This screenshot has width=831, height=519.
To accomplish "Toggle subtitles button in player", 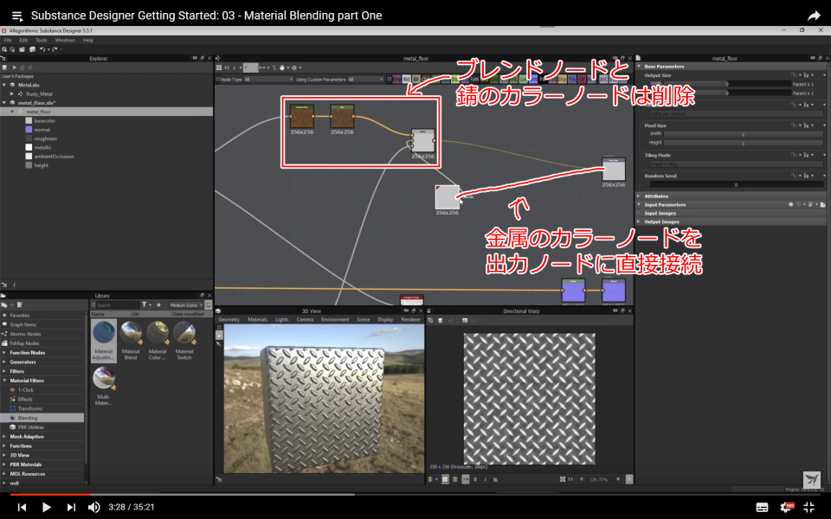I will coord(762,508).
